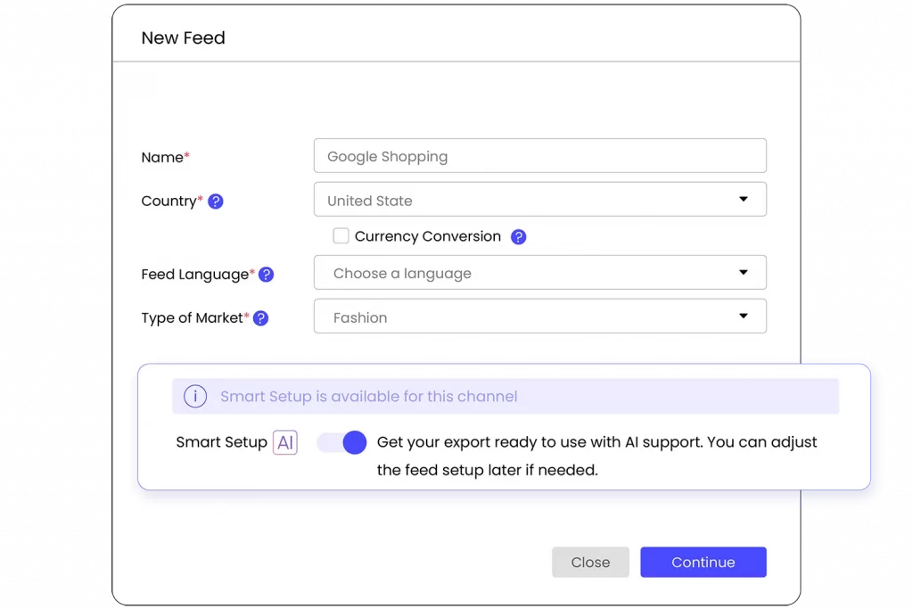Click the New Feed dialog header
The height and width of the screenshot is (609, 913).
[x=183, y=37]
